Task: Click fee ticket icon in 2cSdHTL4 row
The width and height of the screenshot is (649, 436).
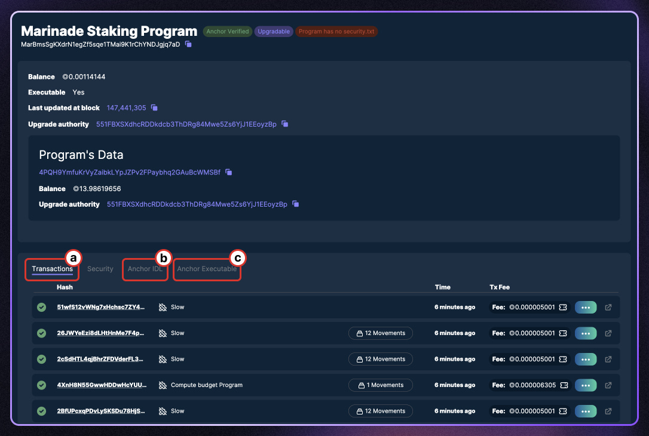Action: tap(563, 360)
